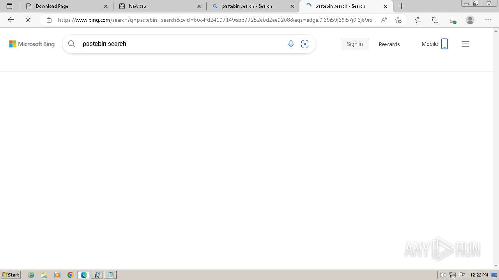499x280 pixels.
Task: Add this page to favorites
Action: tap(398, 20)
